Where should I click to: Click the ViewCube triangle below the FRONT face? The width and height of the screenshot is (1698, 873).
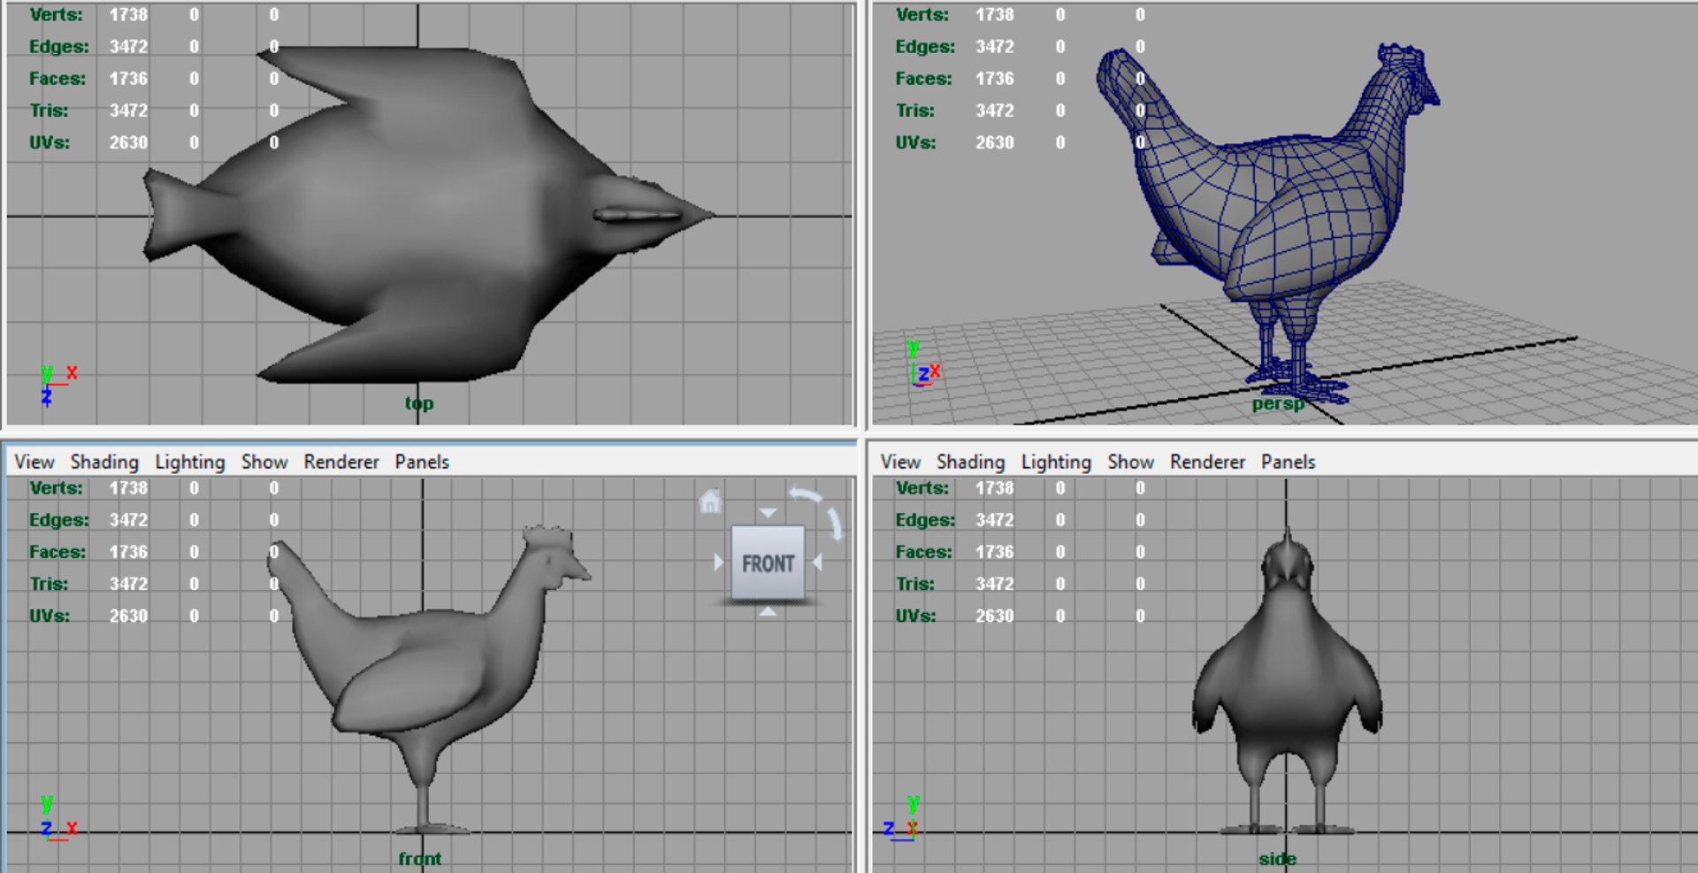(x=768, y=611)
